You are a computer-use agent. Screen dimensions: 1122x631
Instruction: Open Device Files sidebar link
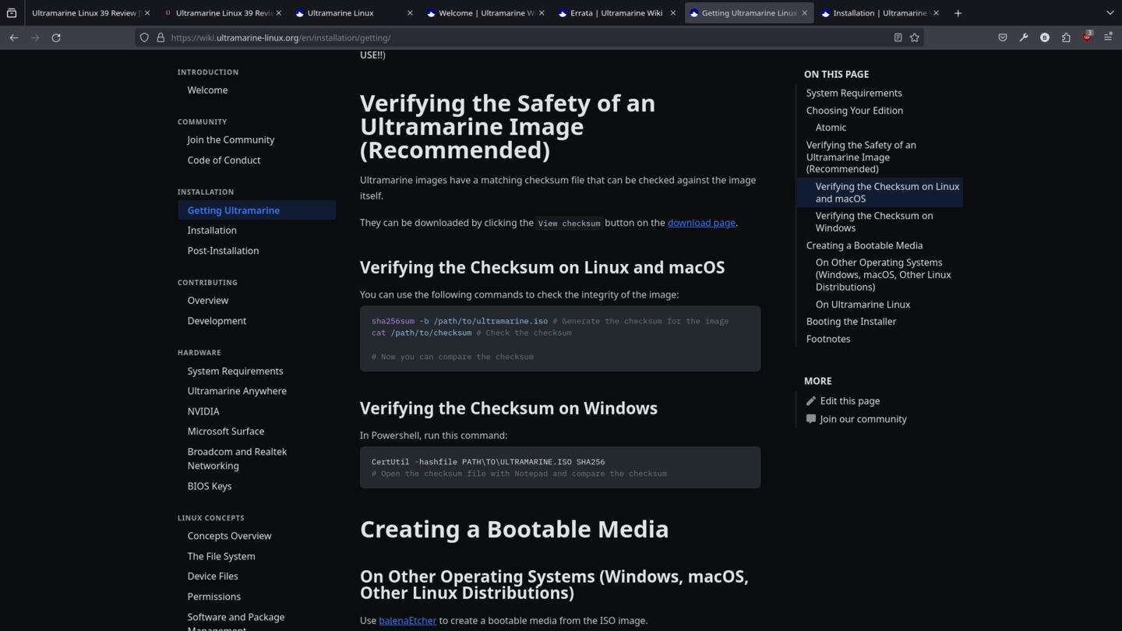[213, 576]
